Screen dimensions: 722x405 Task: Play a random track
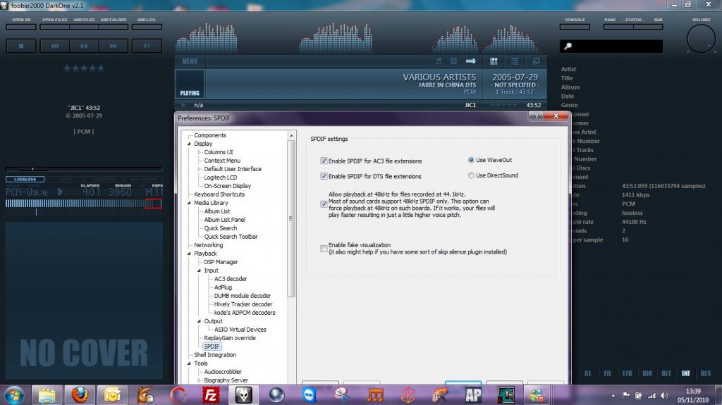pos(147,46)
